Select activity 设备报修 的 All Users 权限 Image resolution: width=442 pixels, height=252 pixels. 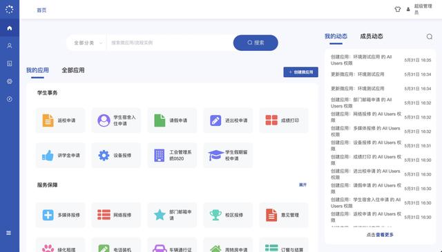point(381,146)
